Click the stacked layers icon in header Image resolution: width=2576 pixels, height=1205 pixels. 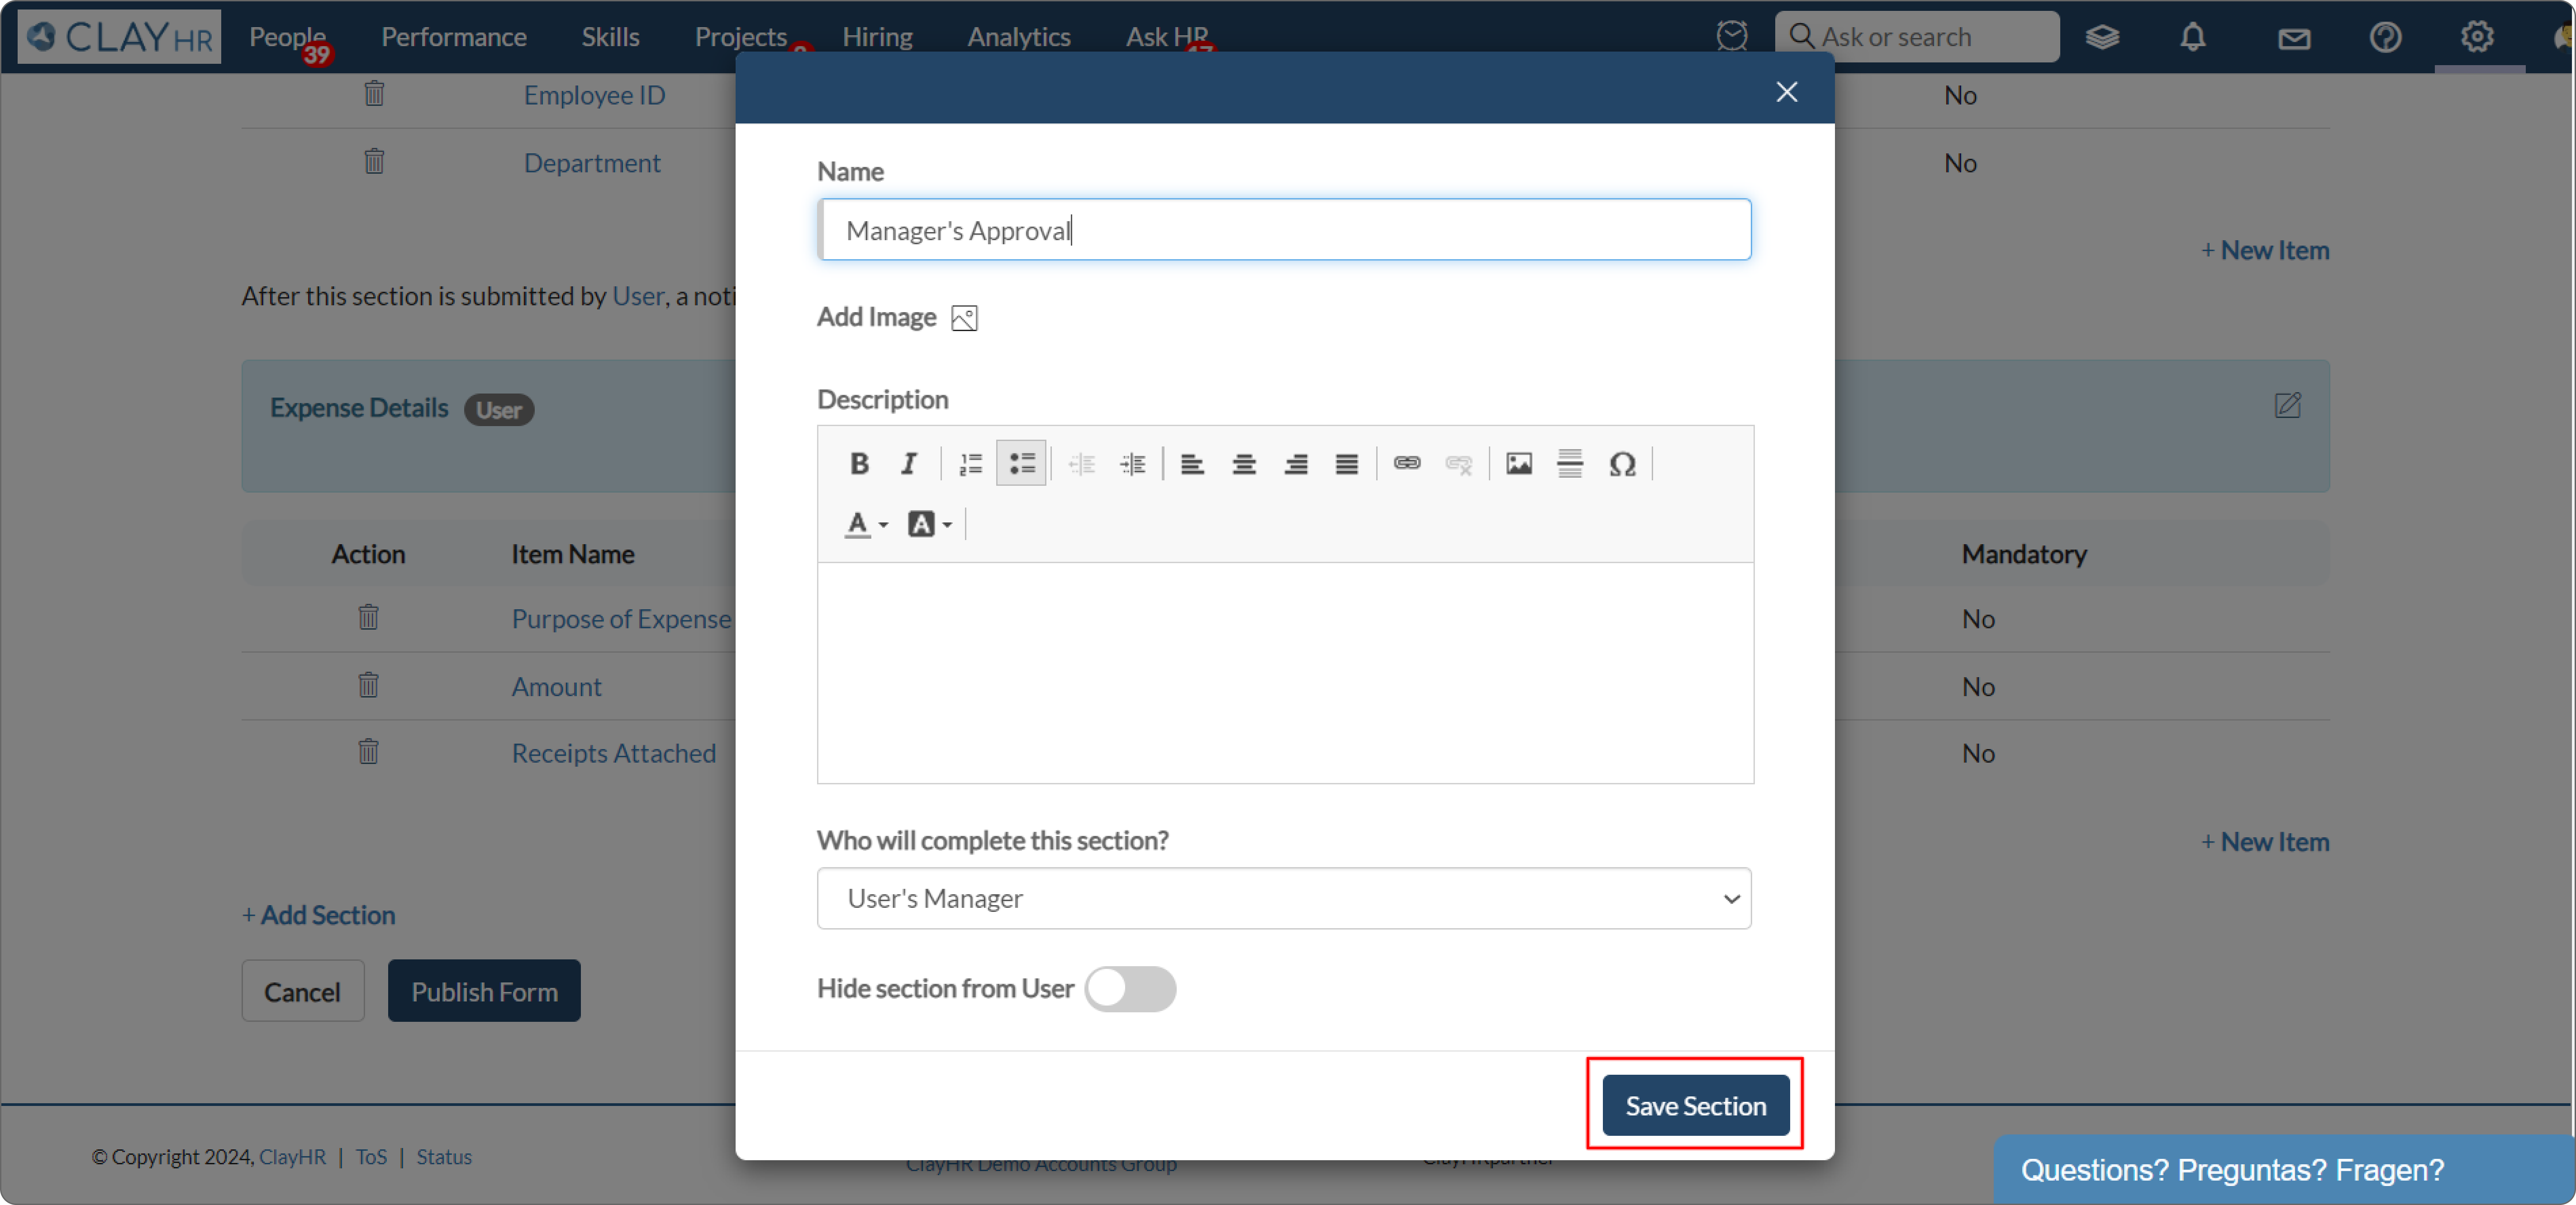(x=2101, y=37)
